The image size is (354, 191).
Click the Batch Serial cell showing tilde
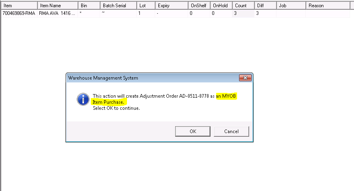pos(118,13)
